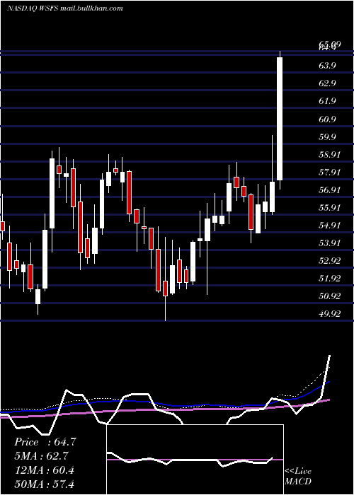Click the 56.91 price axis label
The image size is (354, 495).
(331, 190)
